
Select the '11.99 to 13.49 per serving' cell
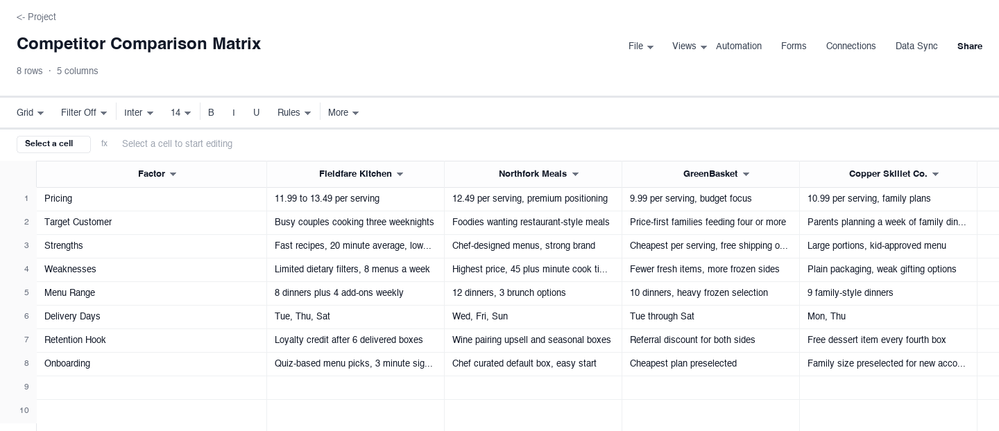pyautogui.click(x=355, y=199)
